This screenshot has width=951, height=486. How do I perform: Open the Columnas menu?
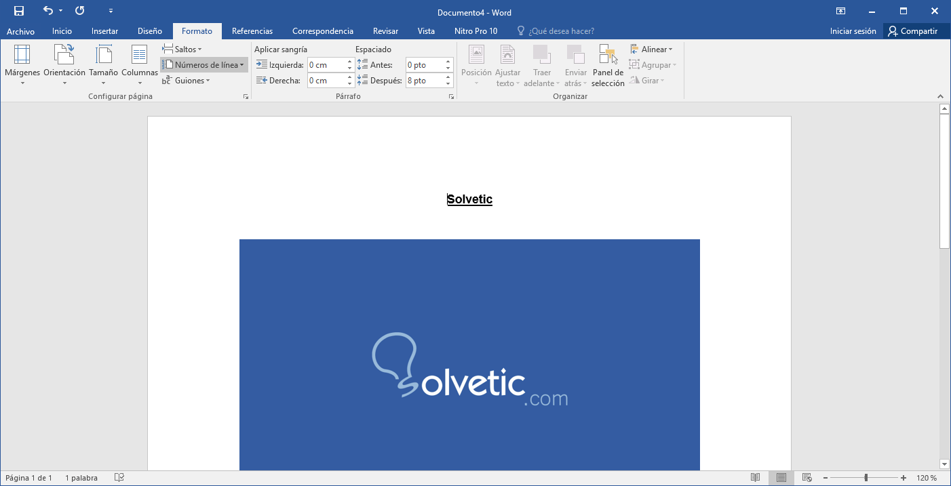[x=140, y=65]
